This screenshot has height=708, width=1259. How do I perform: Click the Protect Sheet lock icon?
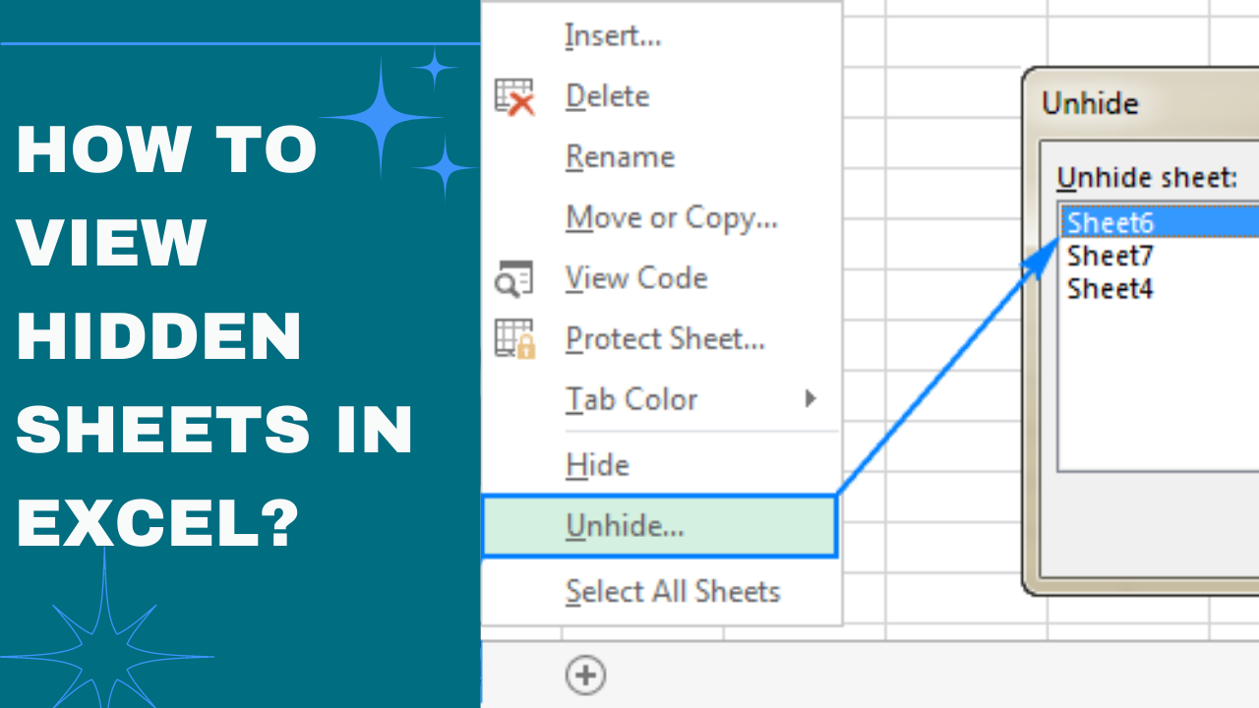tap(515, 338)
